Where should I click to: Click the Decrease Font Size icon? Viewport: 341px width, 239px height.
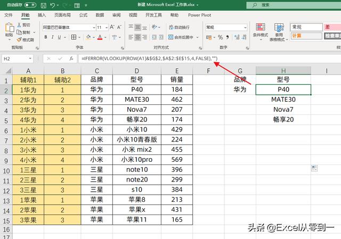click(x=119, y=27)
